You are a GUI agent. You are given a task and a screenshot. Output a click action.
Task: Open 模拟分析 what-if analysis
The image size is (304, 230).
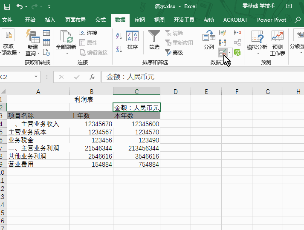pos(257,42)
